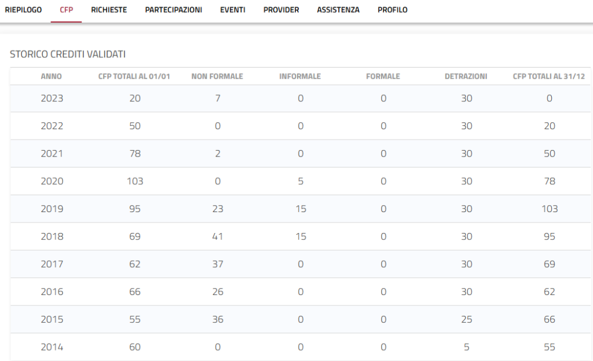Select the 2022 year cell

pyautogui.click(x=52, y=126)
